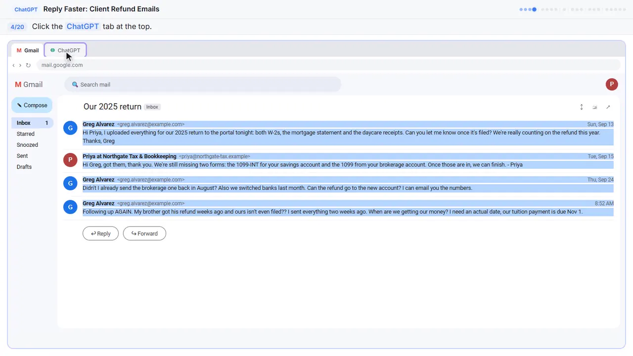Open the thread in a new window

pos(608,107)
